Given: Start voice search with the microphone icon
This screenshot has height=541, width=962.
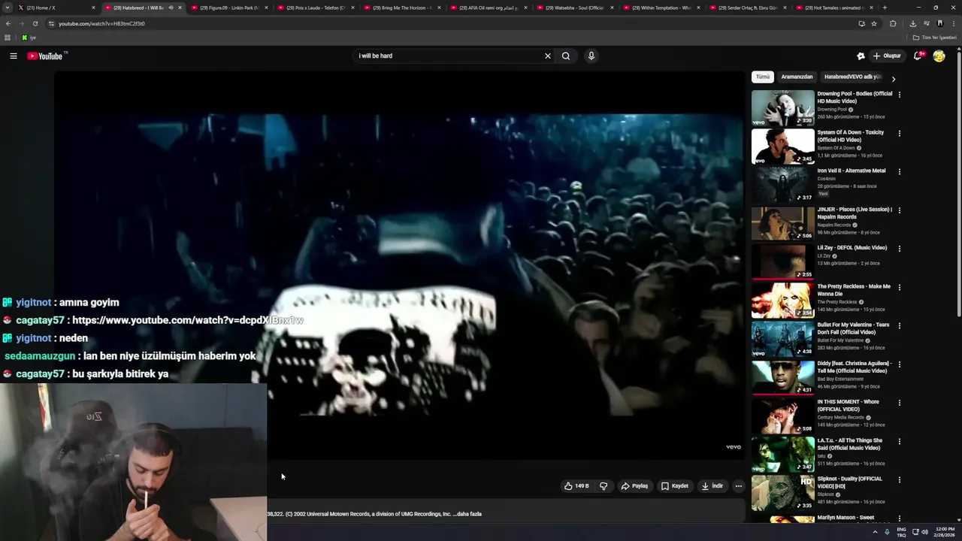Looking at the screenshot, I should click(x=591, y=56).
